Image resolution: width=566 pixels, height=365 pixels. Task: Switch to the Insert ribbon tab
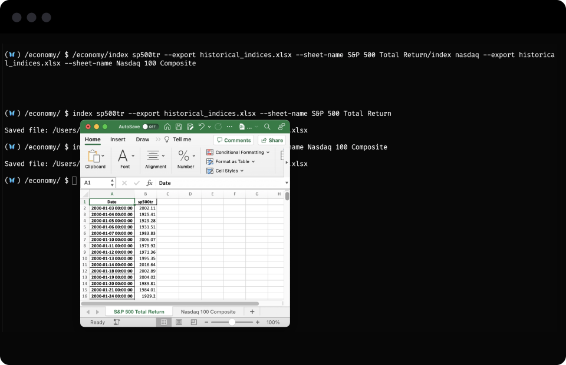(118, 139)
